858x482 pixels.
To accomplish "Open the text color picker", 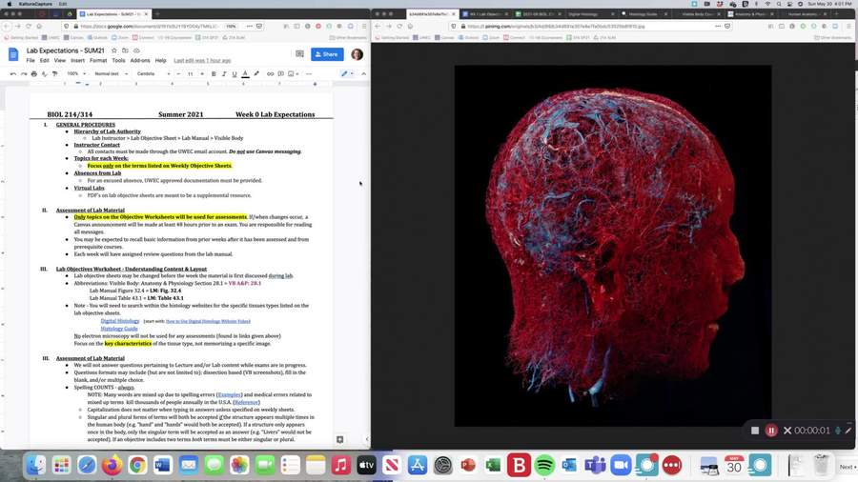I will point(245,73).
